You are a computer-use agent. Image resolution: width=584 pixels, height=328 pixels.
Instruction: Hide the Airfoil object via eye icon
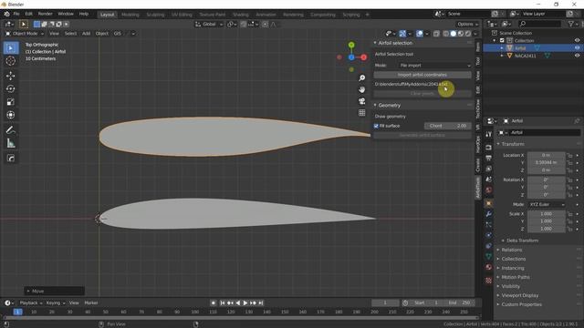(577, 48)
